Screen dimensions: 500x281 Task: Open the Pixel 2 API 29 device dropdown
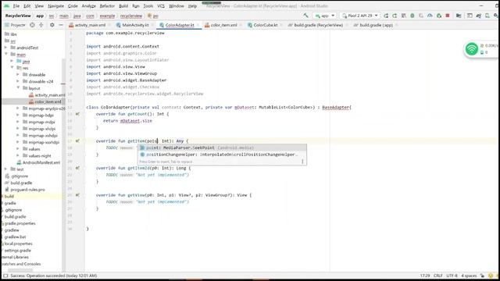[360, 16]
